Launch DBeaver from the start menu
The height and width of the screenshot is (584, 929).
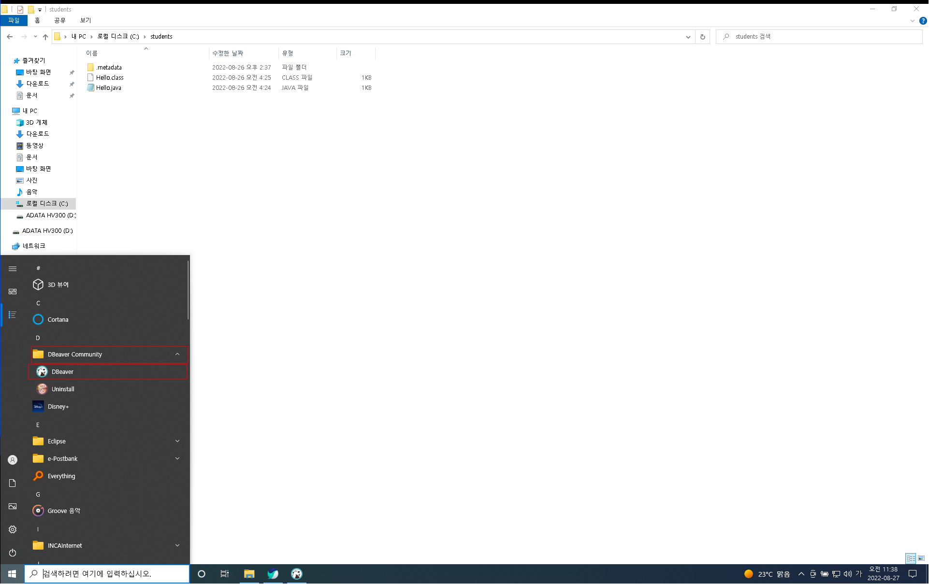tap(62, 371)
